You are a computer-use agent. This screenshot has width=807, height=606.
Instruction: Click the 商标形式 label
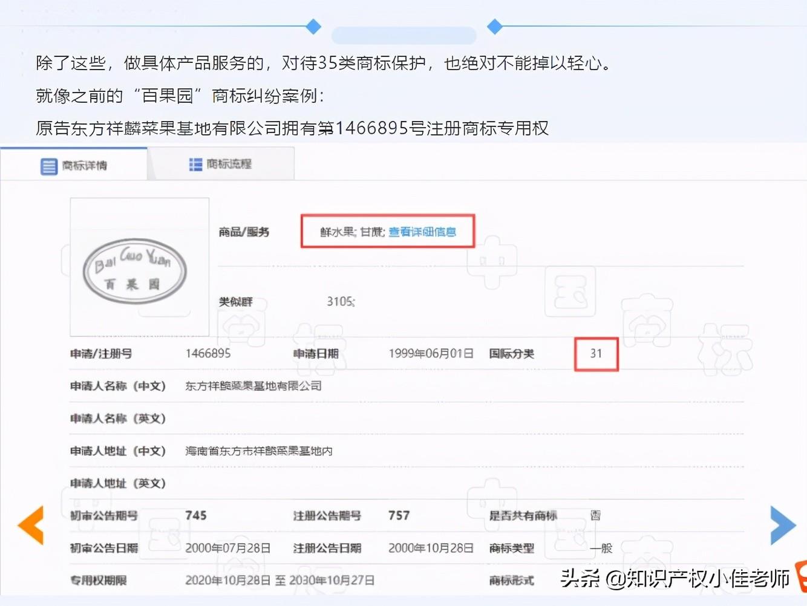tap(512, 580)
